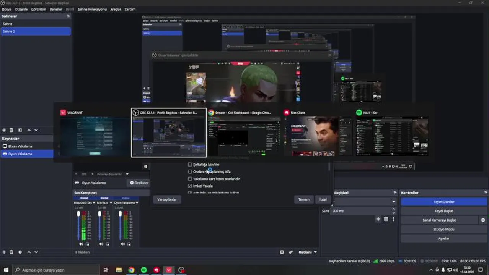This screenshot has height=275, width=489.
Task: Move source up in Kaynaklar toolbar
Action: pos(29,252)
